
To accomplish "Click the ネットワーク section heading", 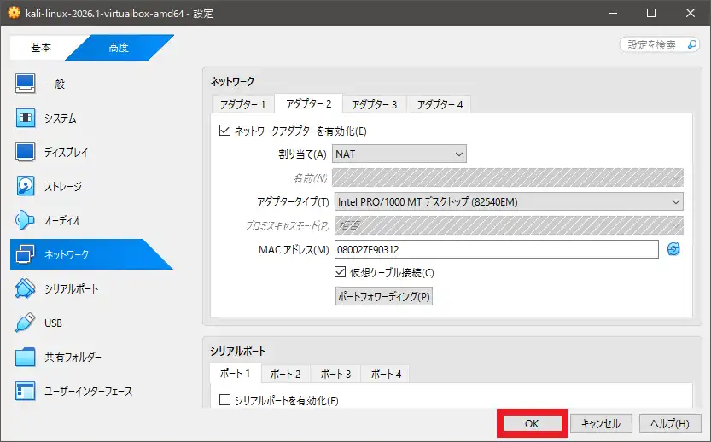I will coord(231,82).
